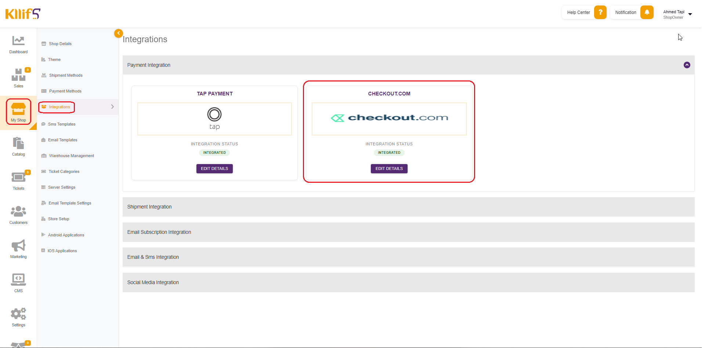Image resolution: width=705 pixels, height=348 pixels.
Task: Open Server Settings
Action: pos(62,187)
